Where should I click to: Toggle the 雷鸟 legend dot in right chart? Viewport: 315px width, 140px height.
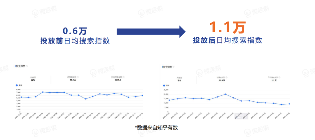click(164, 86)
